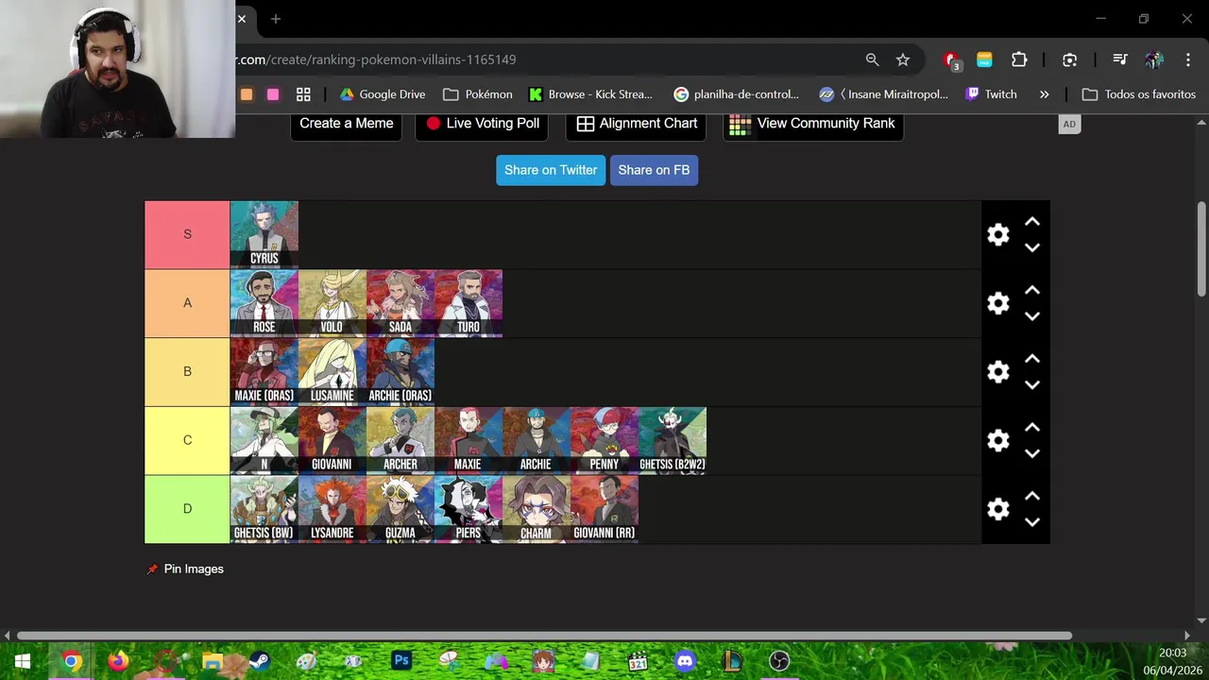Open the media control icon in toolbar
1209x680 pixels.
(x=1120, y=59)
